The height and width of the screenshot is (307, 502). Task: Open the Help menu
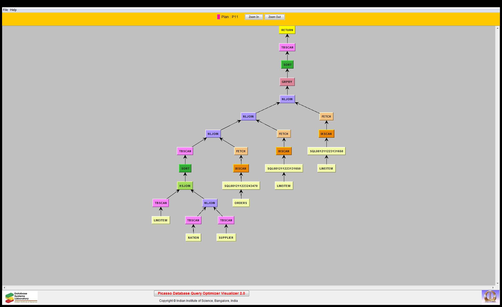pyautogui.click(x=13, y=10)
